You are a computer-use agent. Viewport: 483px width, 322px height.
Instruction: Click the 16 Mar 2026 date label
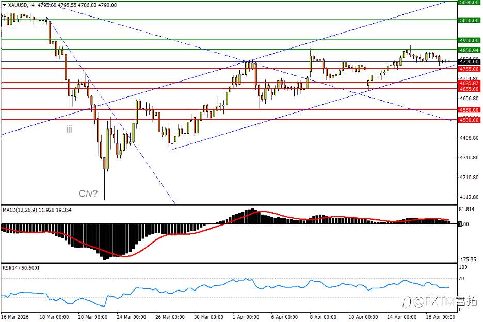[x=15, y=317]
